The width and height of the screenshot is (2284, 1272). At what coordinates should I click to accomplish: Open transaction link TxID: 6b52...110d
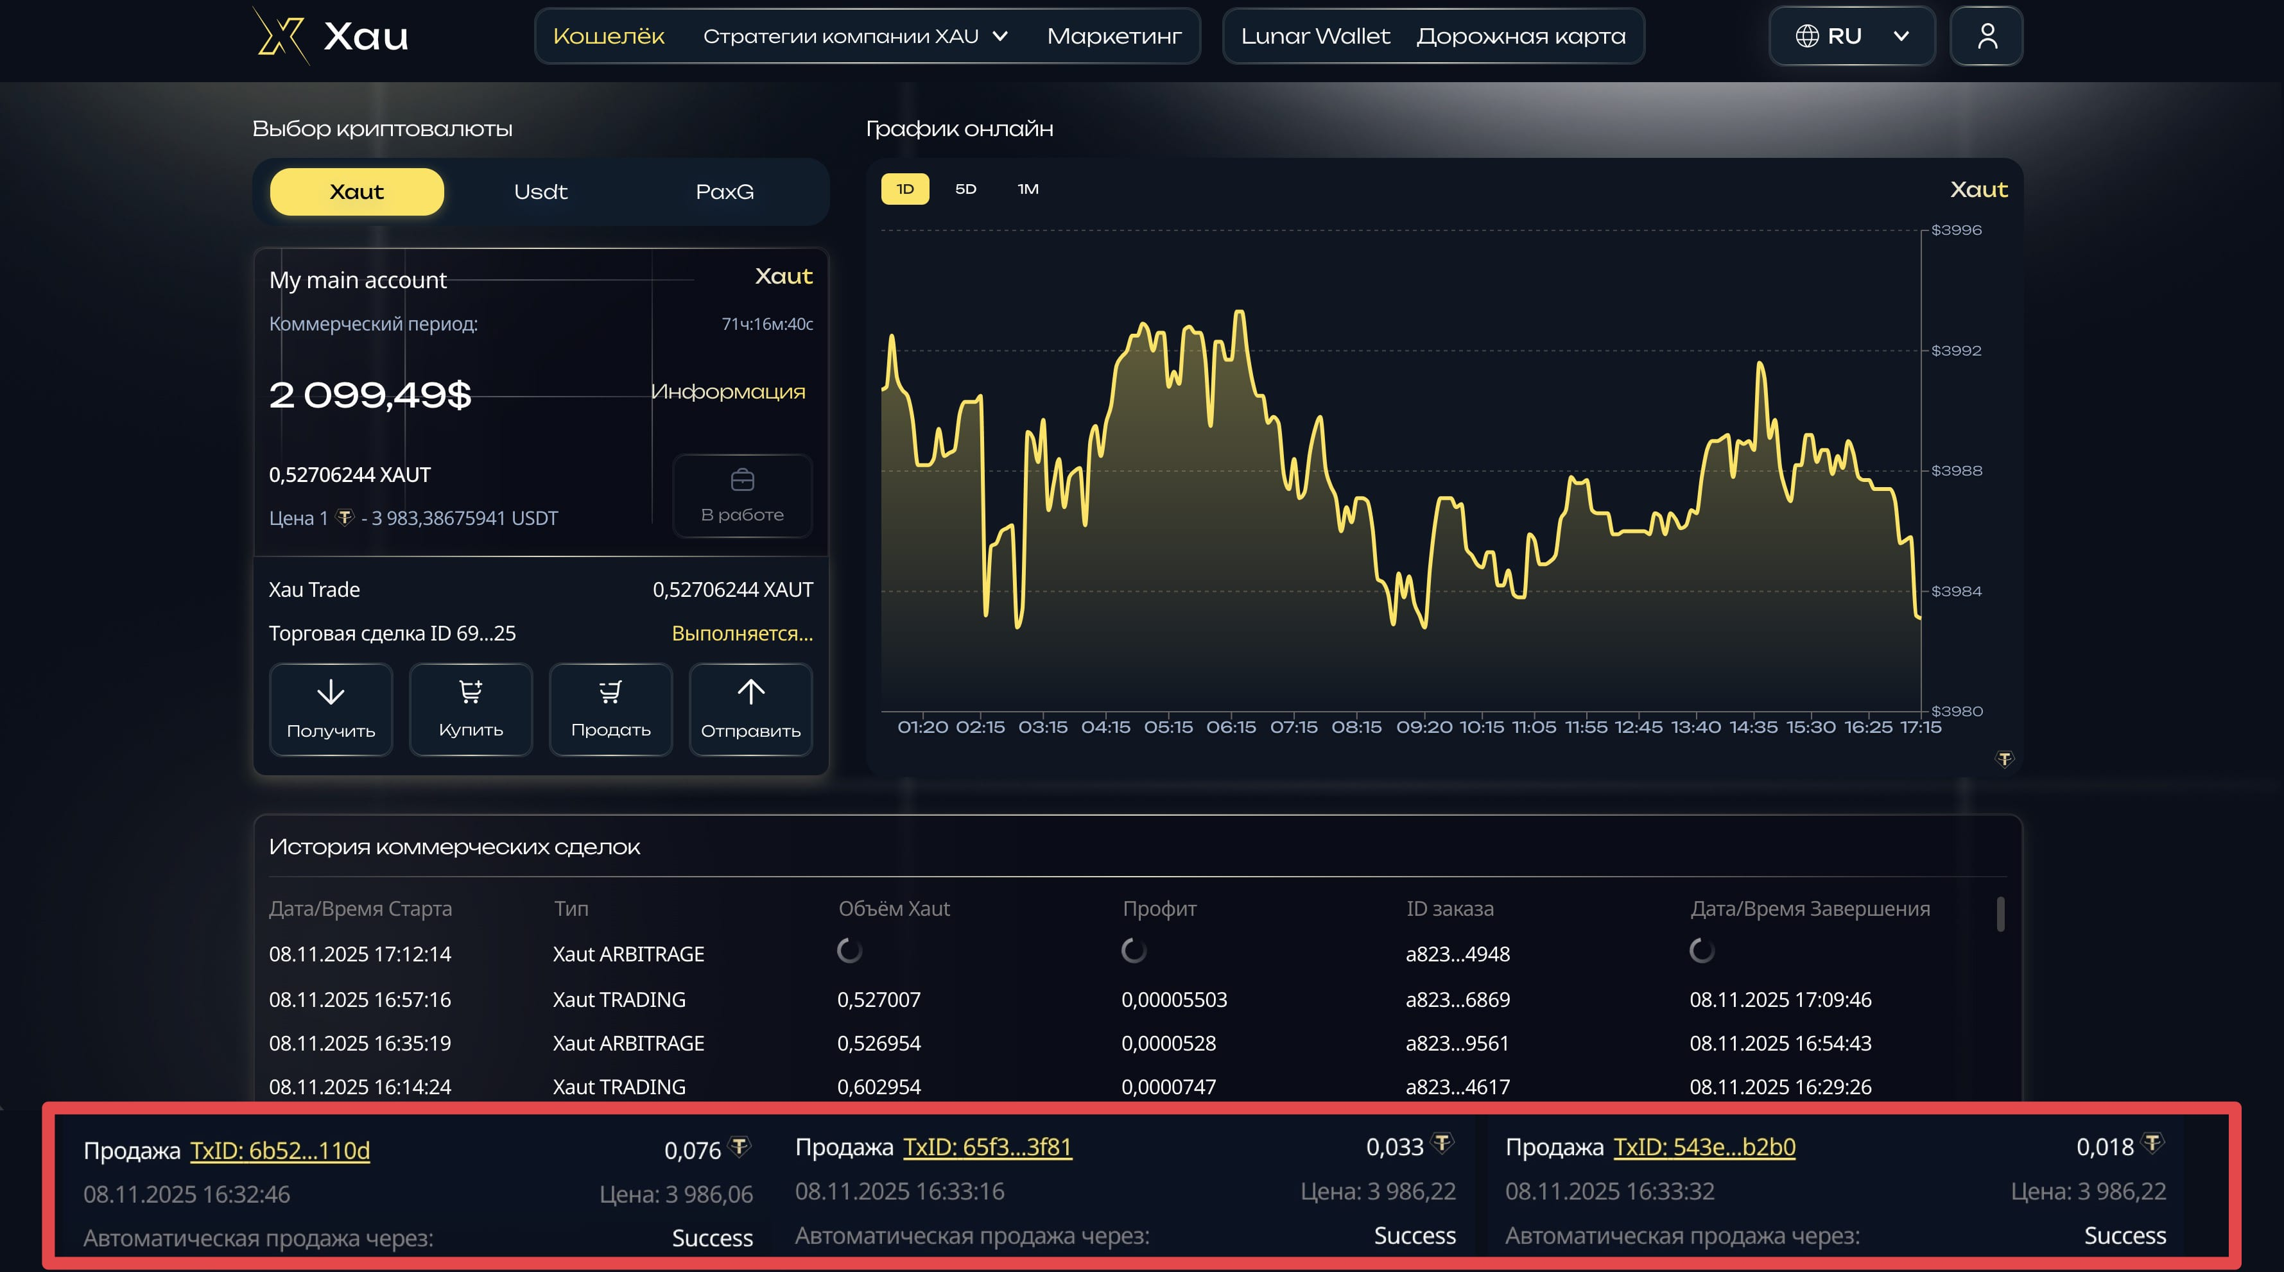[x=280, y=1151]
